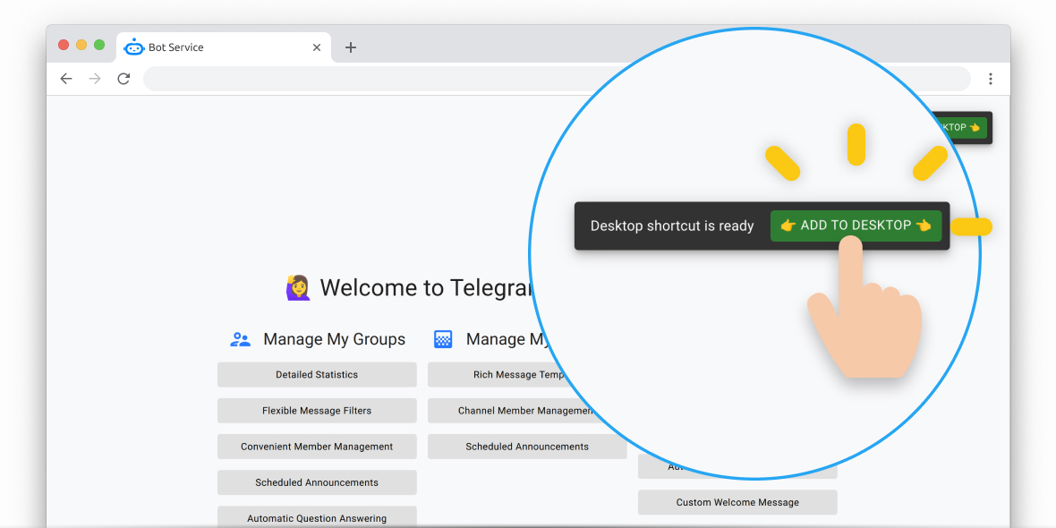Click the address bar field
The width and height of the screenshot is (1056, 528).
557,79
